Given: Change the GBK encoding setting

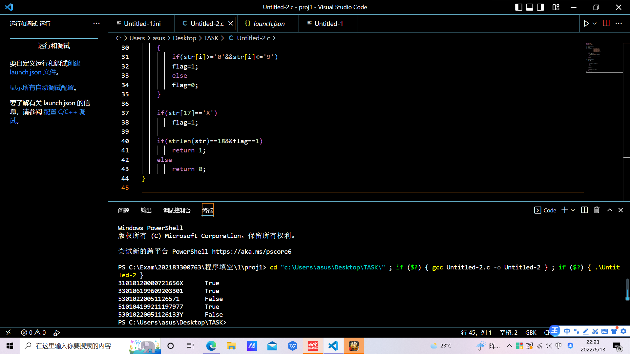Looking at the screenshot, I should pyautogui.click(x=531, y=333).
